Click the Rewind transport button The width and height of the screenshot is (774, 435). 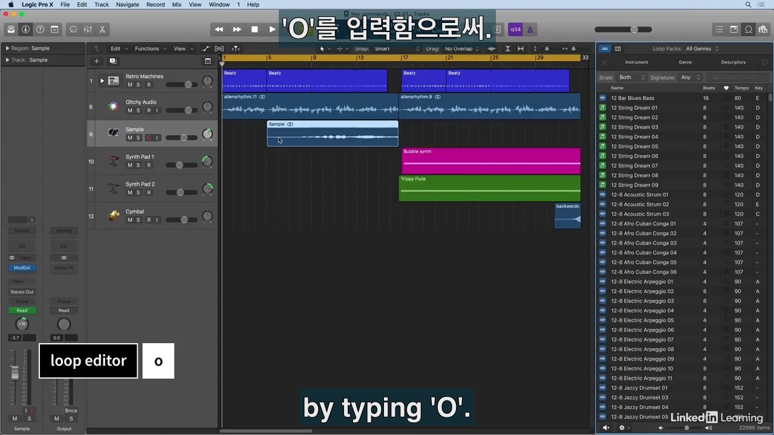tap(219, 29)
